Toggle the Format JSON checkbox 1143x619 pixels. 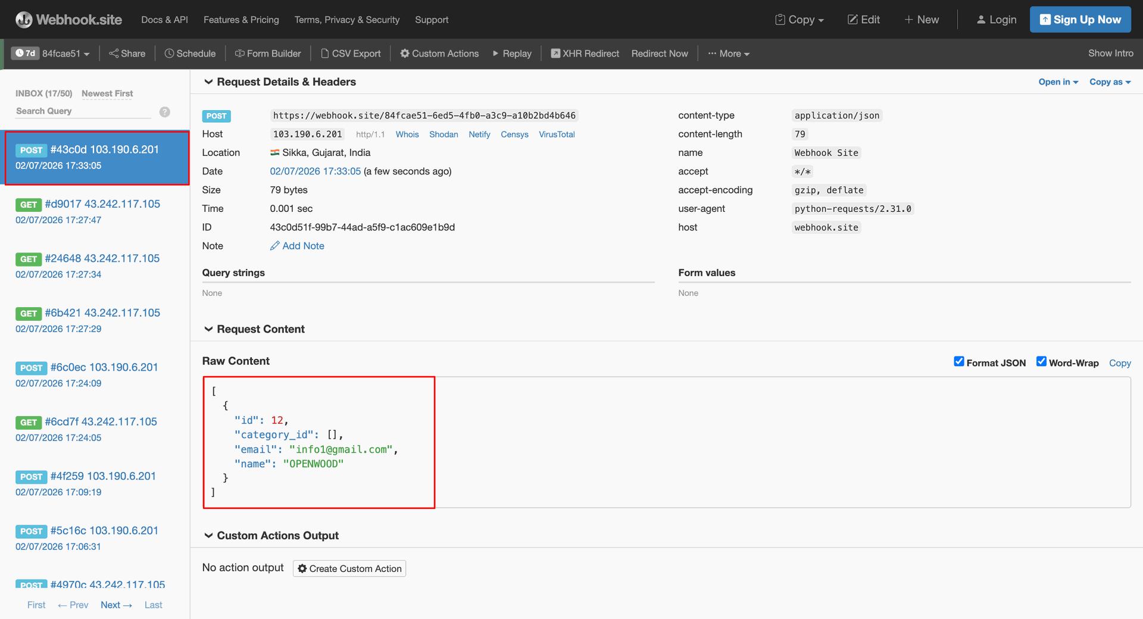tap(959, 362)
